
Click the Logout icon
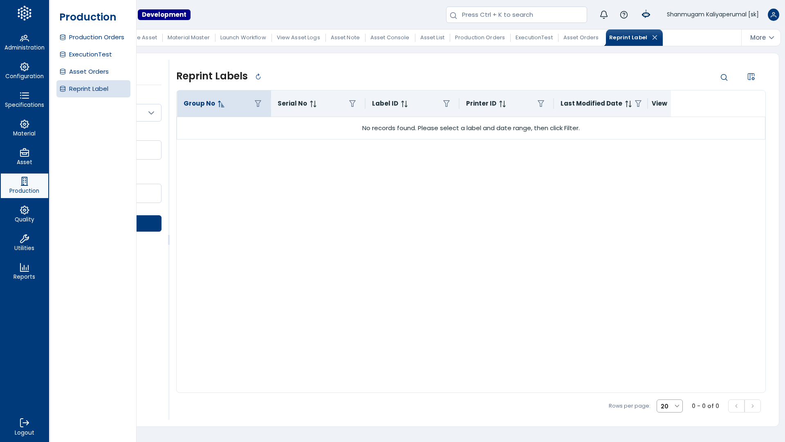[25, 423]
